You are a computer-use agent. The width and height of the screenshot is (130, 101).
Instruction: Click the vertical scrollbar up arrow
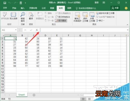pos(128,35)
